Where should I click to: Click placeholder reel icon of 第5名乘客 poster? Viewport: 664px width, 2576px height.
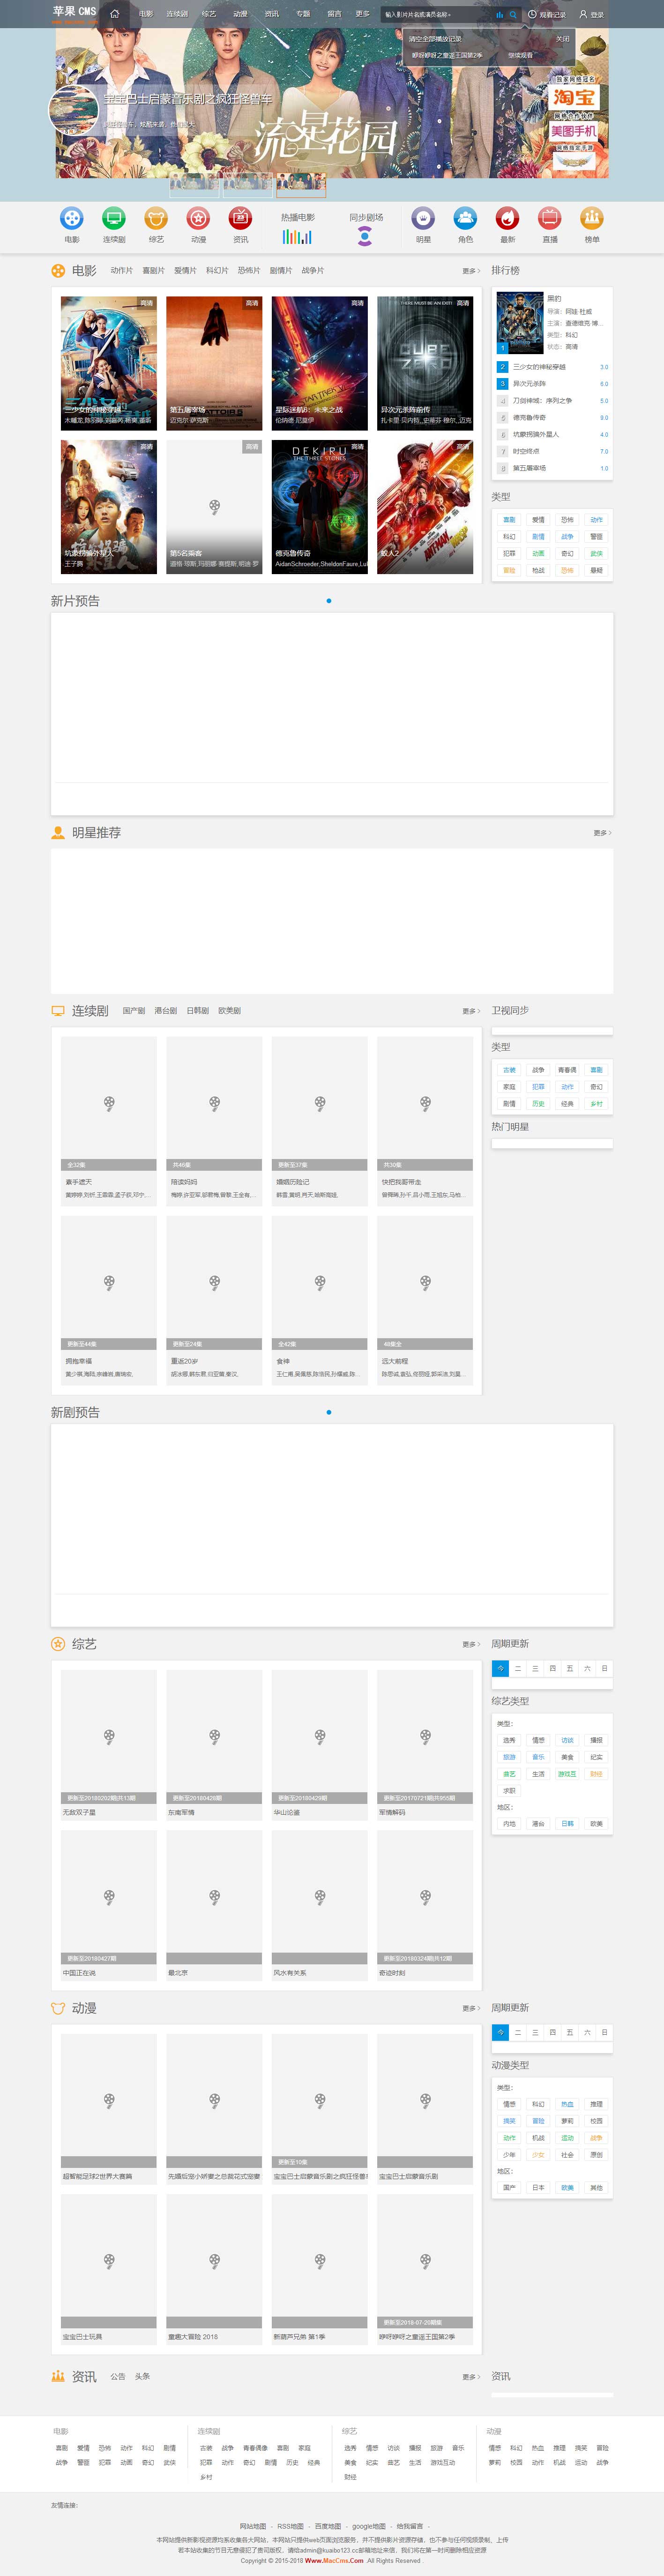[215, 507]
